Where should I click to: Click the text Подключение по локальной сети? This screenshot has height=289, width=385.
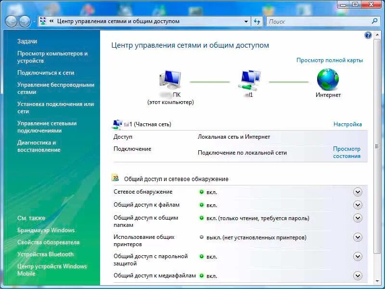pos(242,153)
